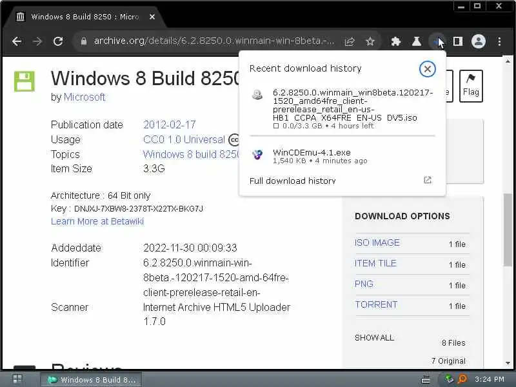Download the ITEM TILE option
This screenshot has height=387, width=516.
coord(375,263)
